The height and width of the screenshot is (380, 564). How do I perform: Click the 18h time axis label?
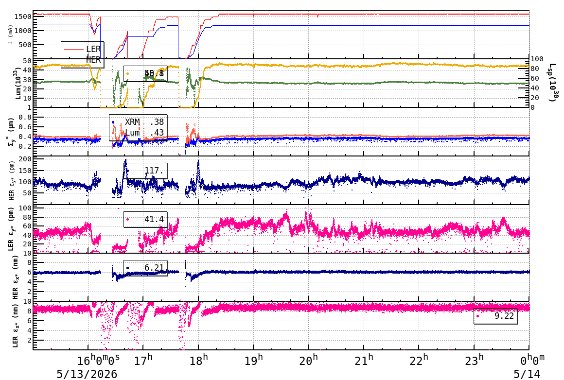[x=198, y=361]
